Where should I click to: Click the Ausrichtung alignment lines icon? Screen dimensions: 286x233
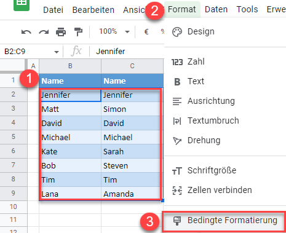pyautogui.click(x=177, y=101)
